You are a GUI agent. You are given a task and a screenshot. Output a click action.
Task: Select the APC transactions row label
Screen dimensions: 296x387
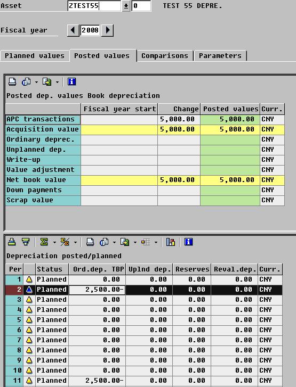click(x=43, y=119)
